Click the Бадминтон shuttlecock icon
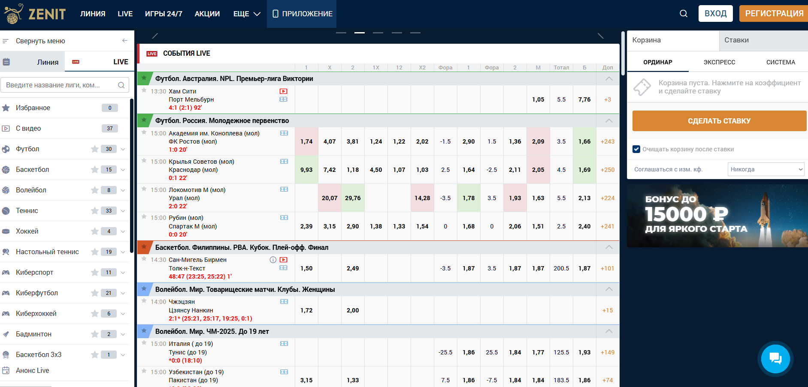Image resolution: width=808 pixels, height=387 pixels. point(6,334)
